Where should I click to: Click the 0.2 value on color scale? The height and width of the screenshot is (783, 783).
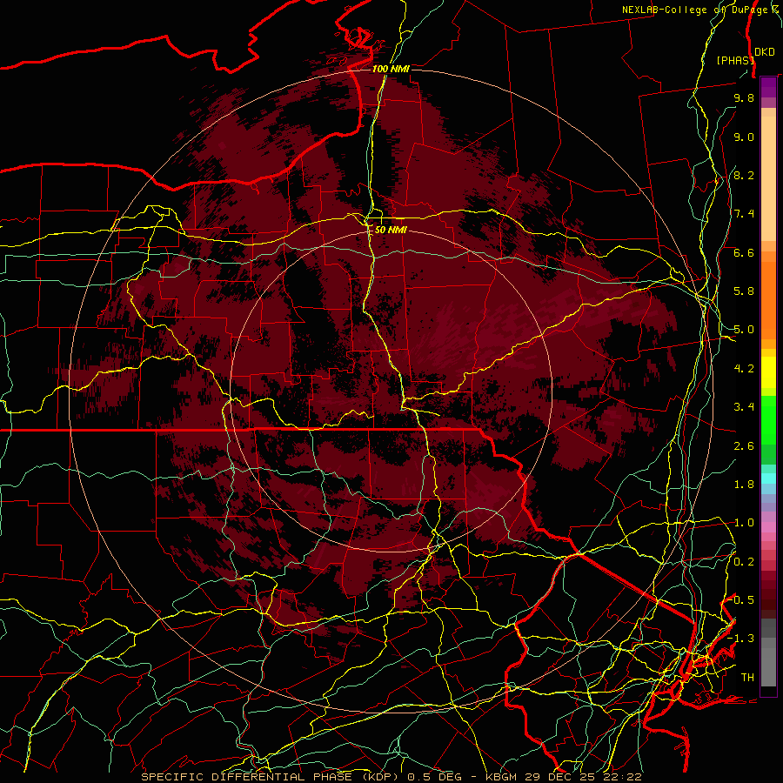744,562
